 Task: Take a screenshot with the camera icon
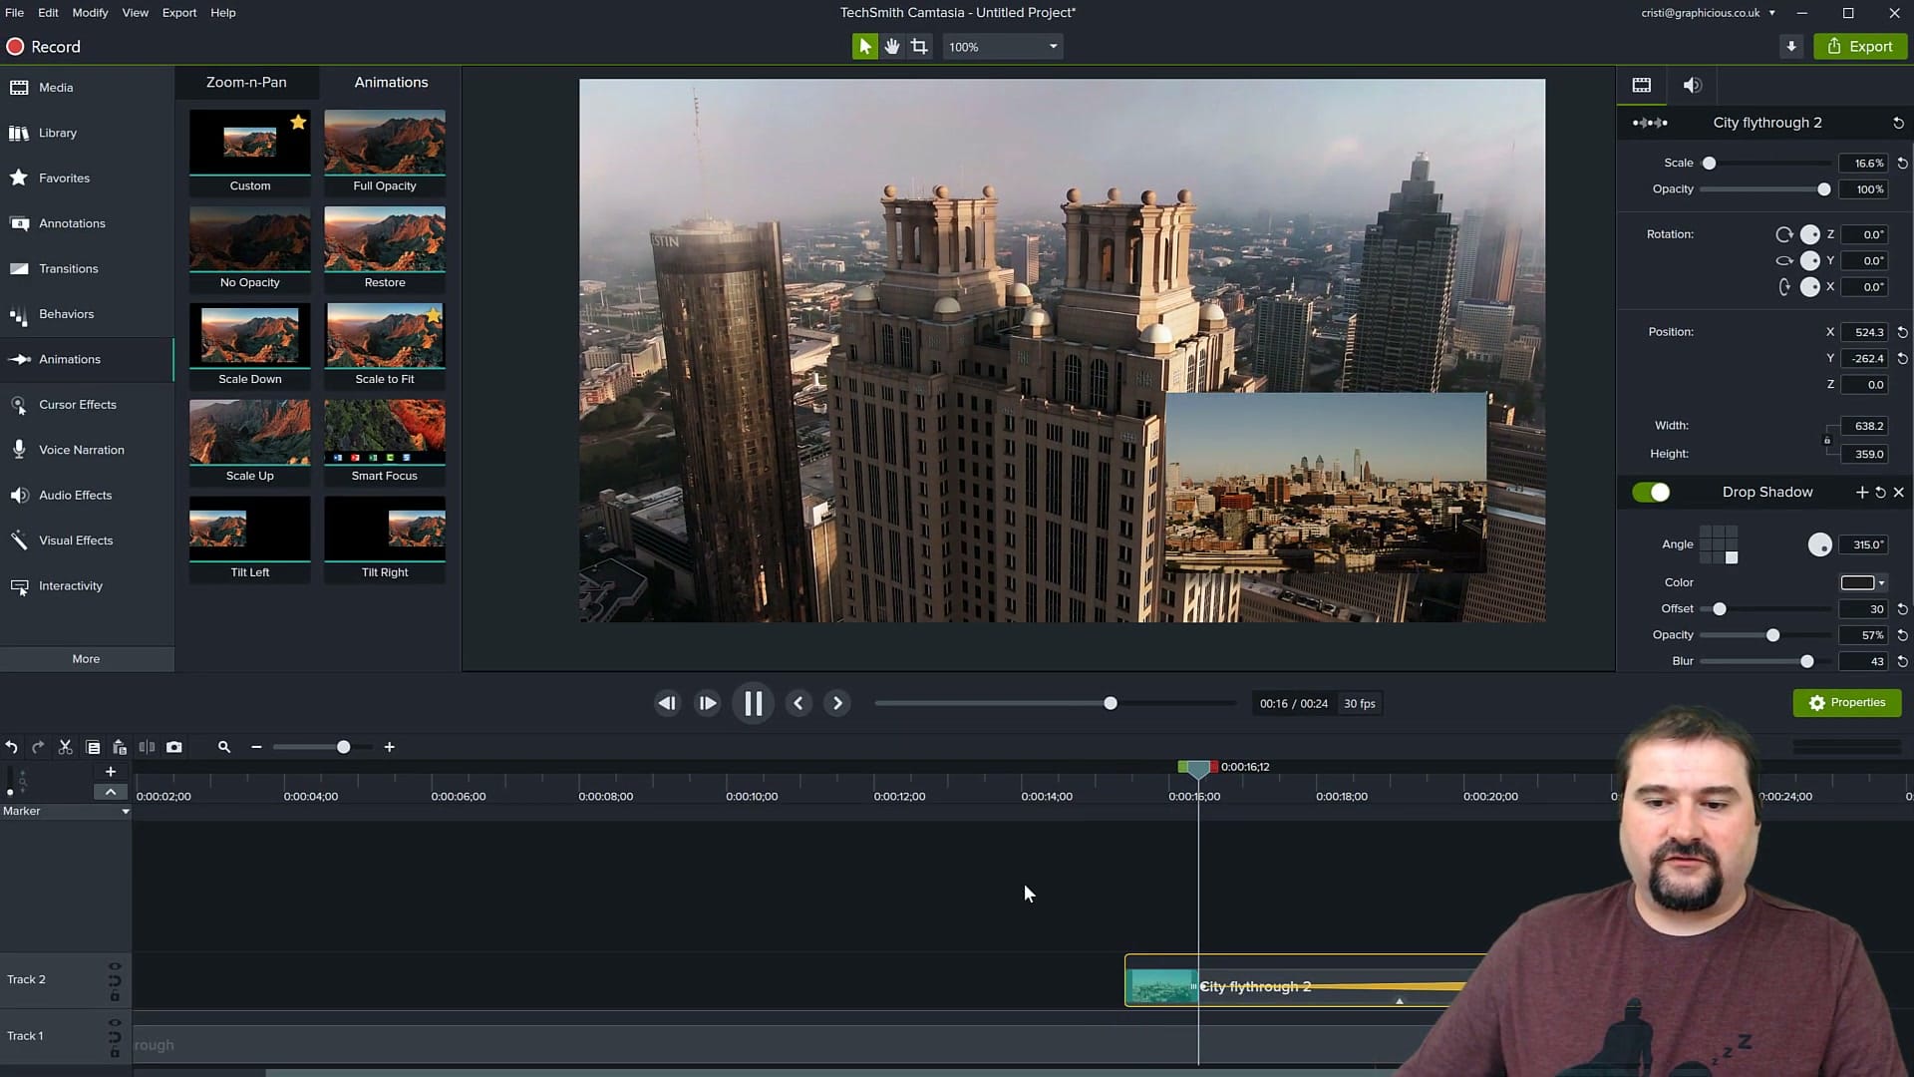173,747
